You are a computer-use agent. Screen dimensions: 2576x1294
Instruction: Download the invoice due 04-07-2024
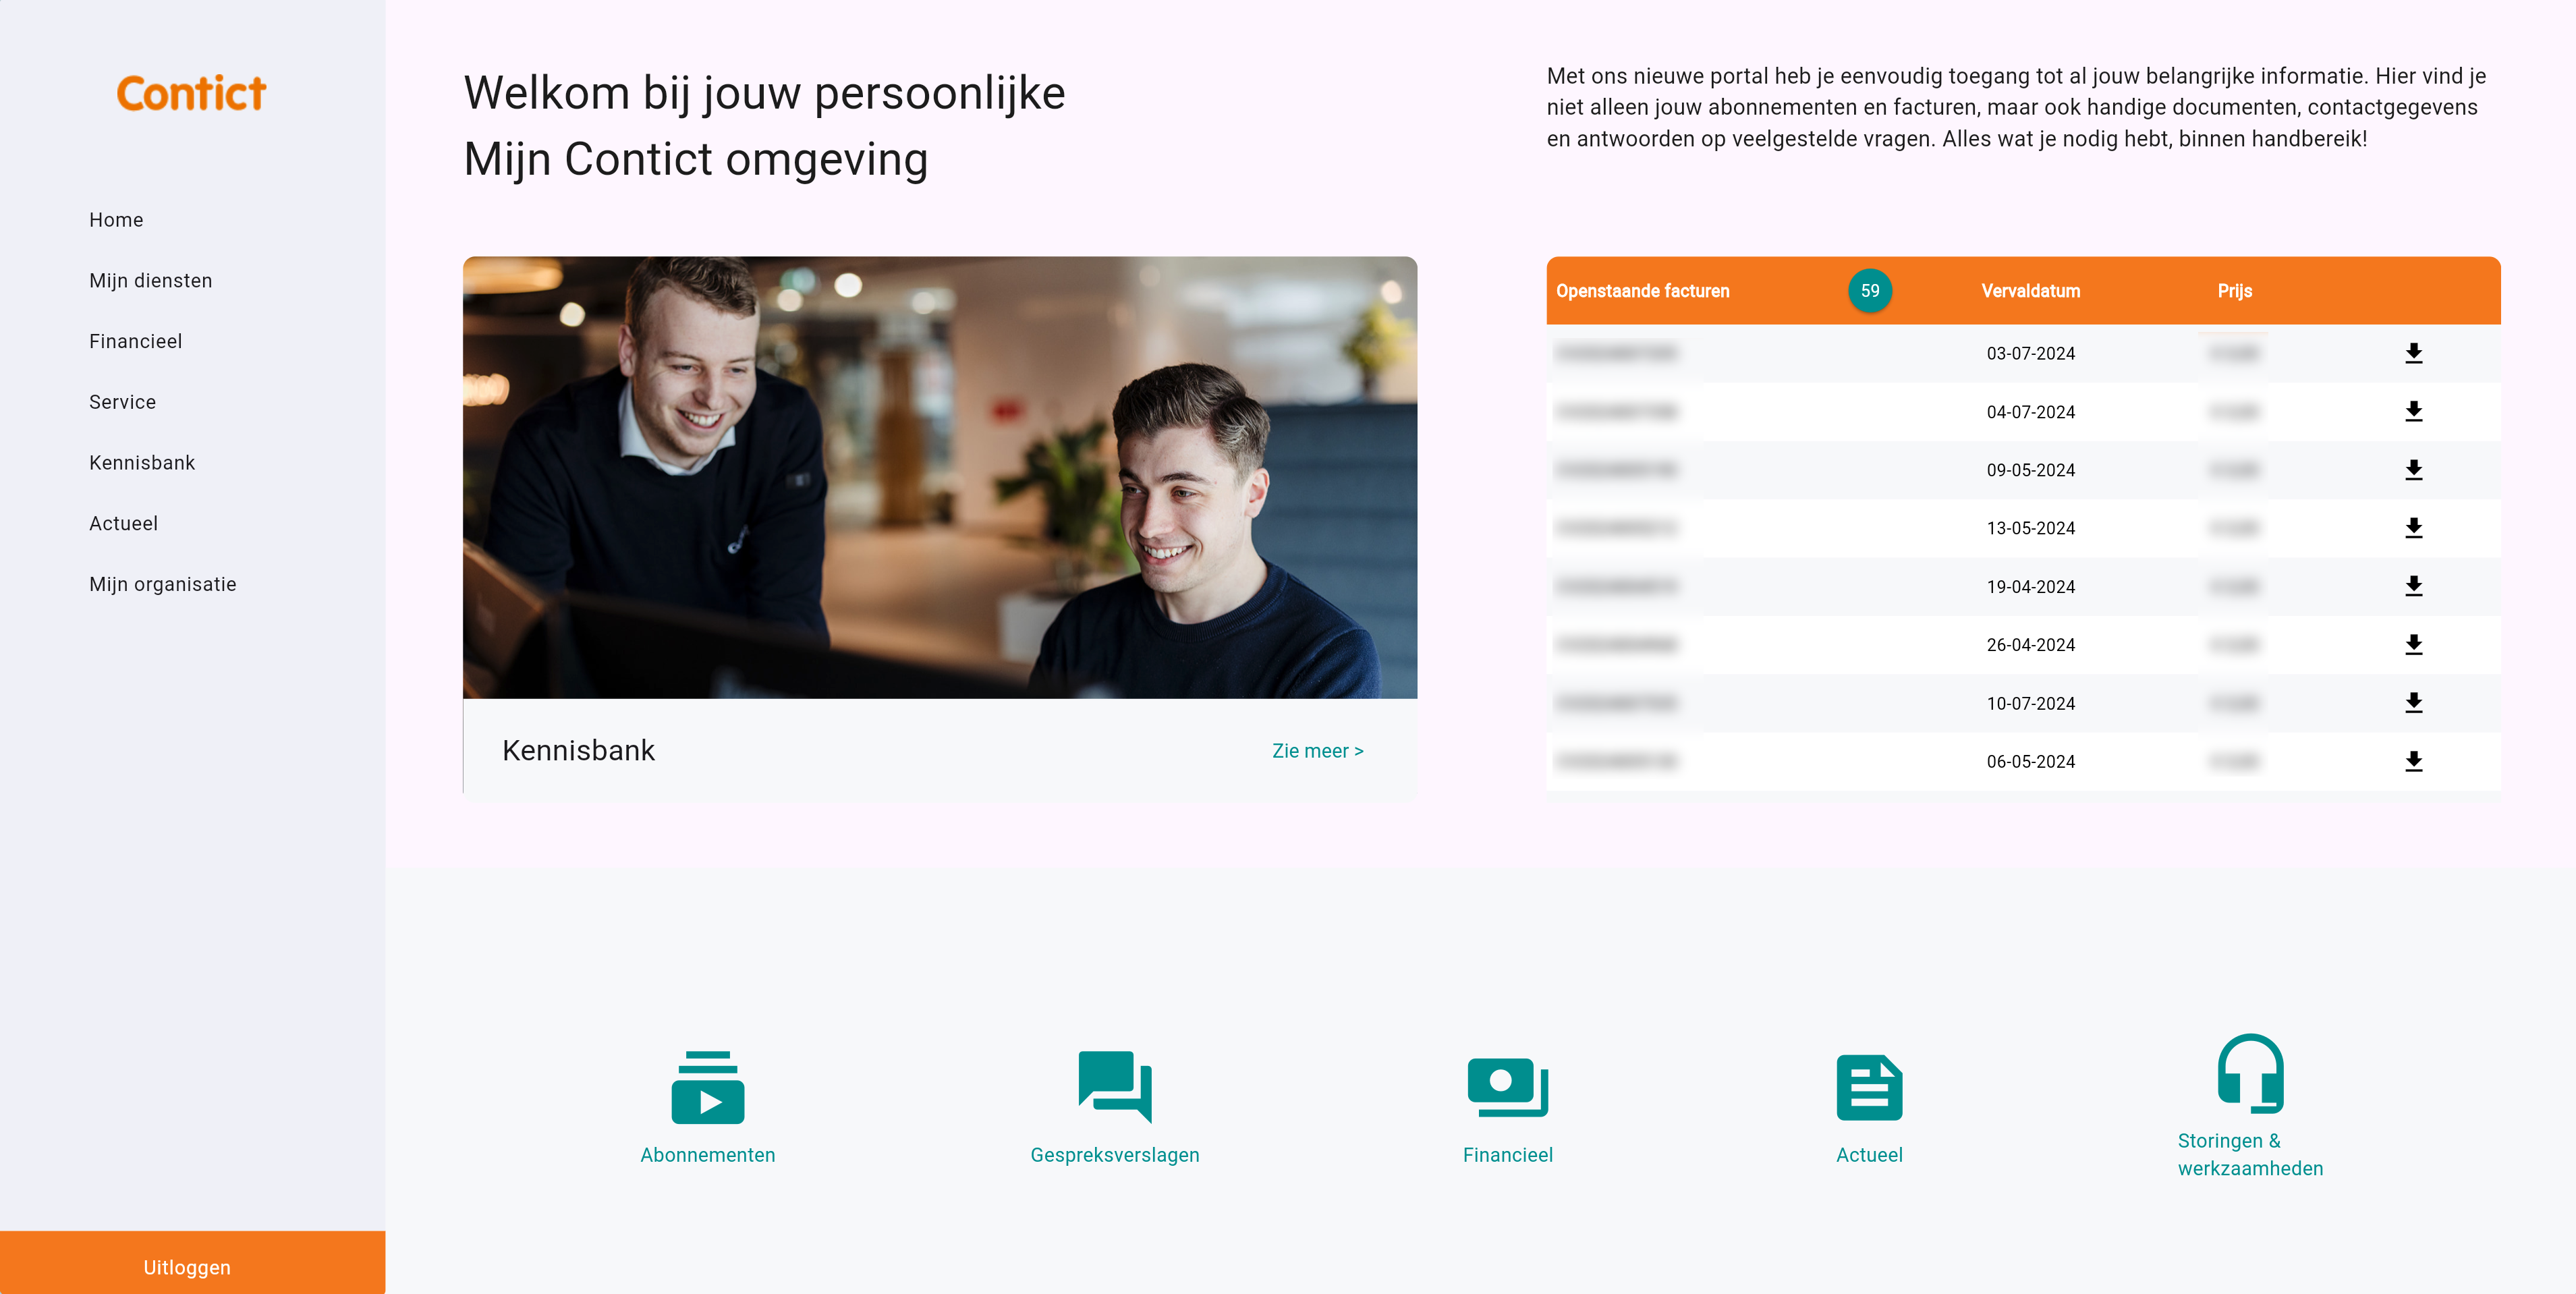click(2413, 411)
